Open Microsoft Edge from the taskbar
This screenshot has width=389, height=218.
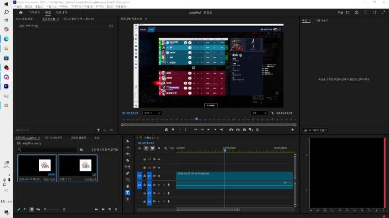click(6, 39)
